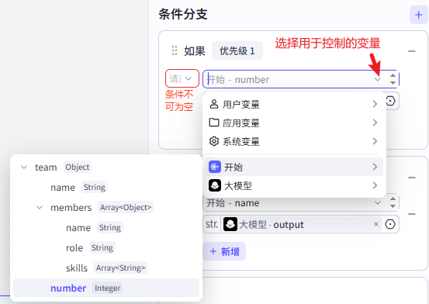Grab the drag handle beside 如果
The image size is (429, 304).
click(x=175, y=50)
